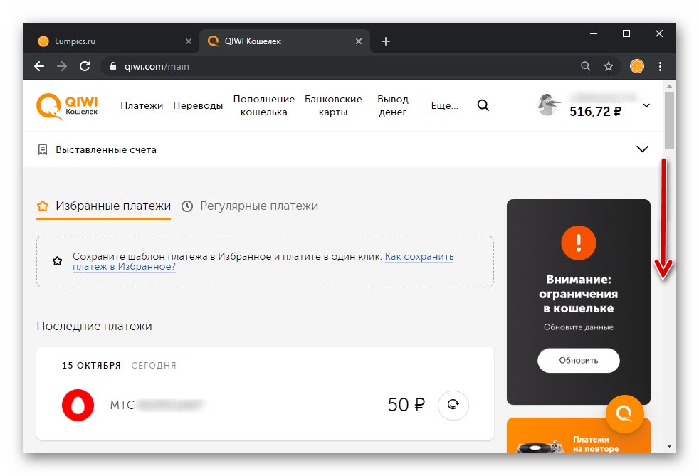Click the Chrome zoom lens icon in address bar
Image resolution: width=699 pixels, height=476 pixels.
pos(585,66)
